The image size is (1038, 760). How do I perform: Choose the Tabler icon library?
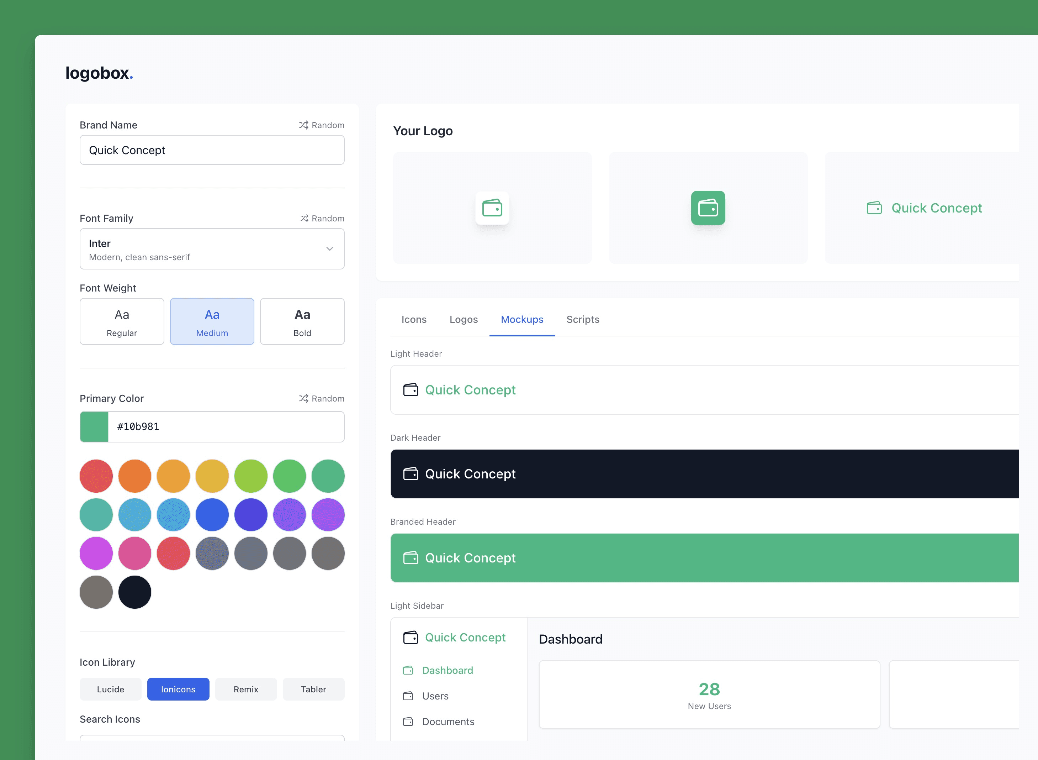313,689
